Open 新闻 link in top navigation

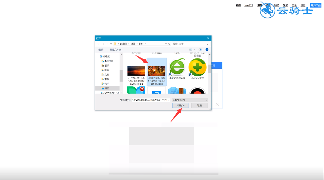coord(238,5)
